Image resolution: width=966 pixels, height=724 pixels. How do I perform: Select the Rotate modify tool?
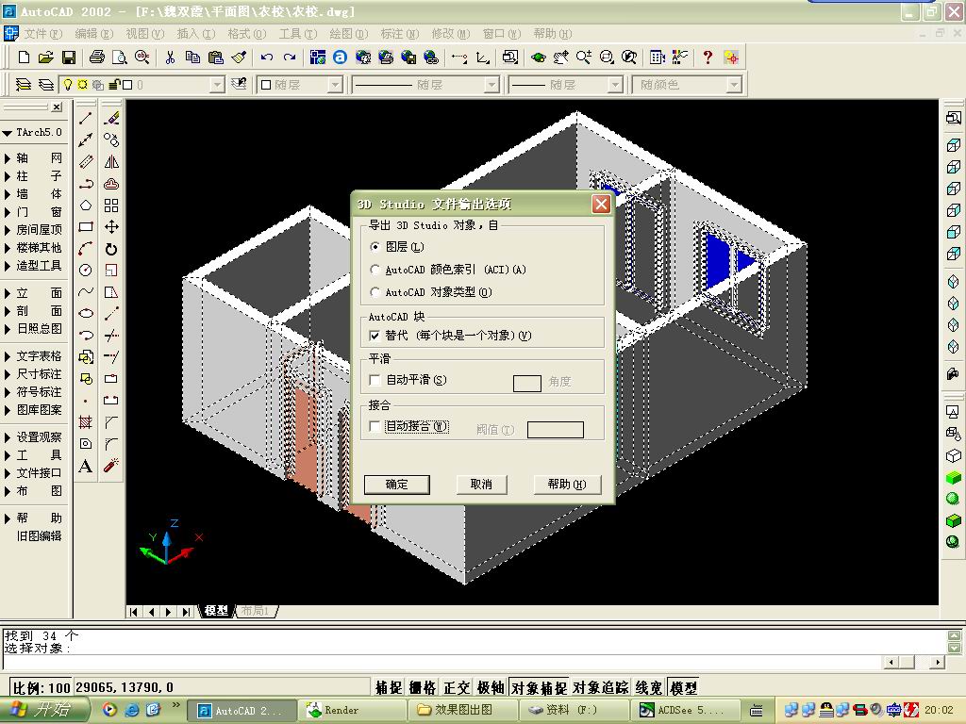[x=111, y=249]
